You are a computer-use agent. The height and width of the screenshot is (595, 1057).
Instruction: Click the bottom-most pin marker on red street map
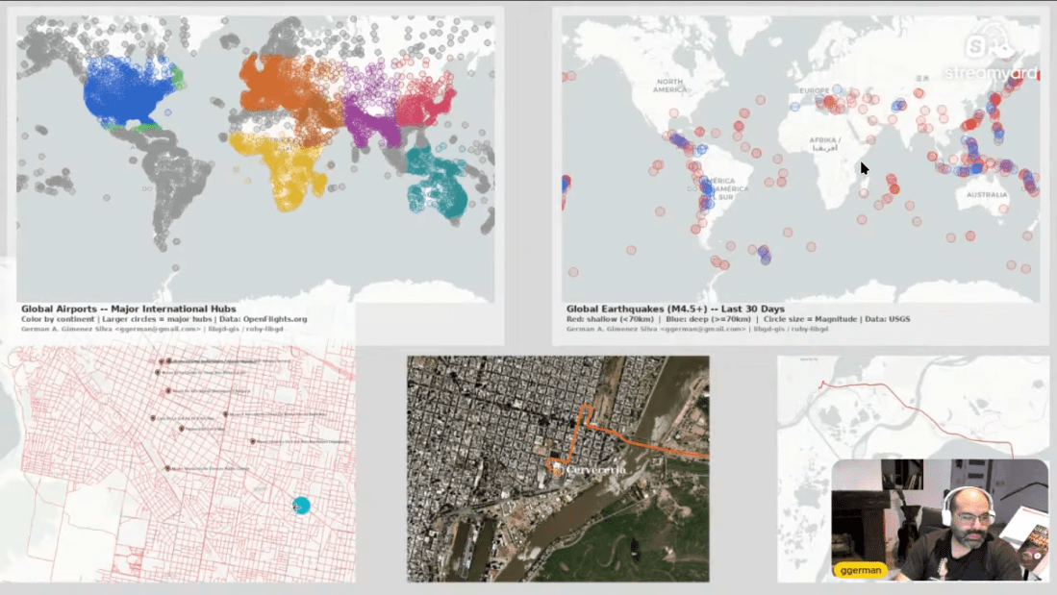167,468
